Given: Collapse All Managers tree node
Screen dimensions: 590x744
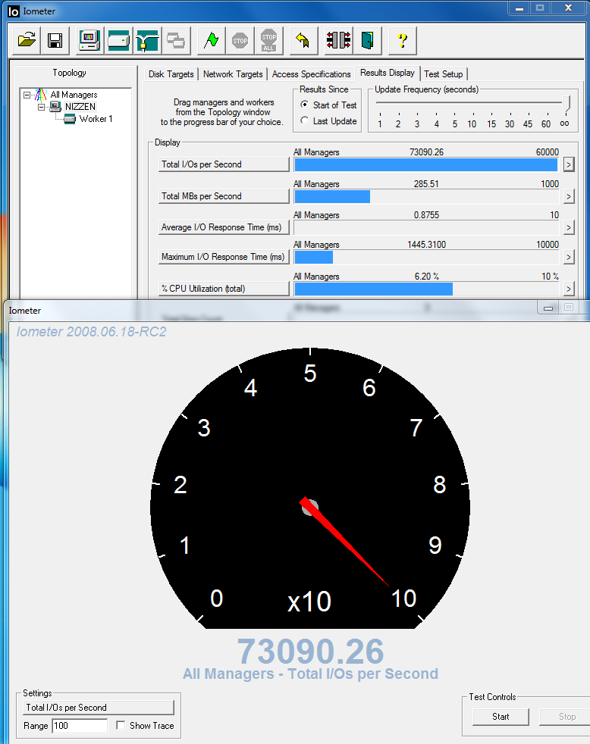Looking at the screenshot, I should (x=27, y=95).
